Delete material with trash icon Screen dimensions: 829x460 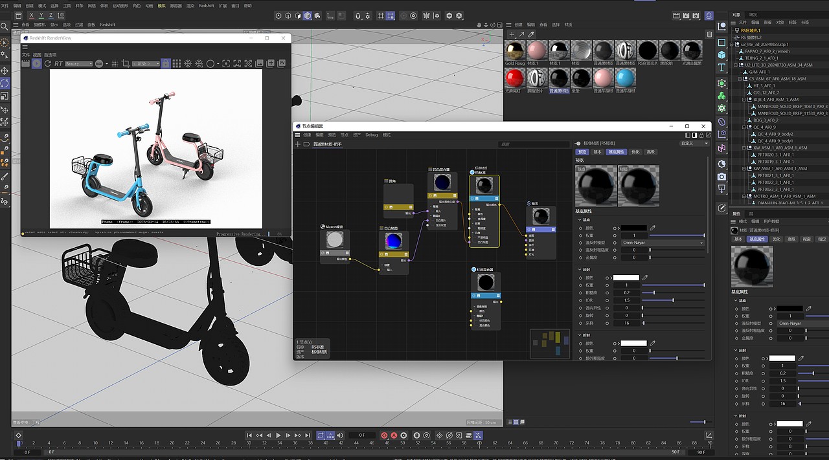(709, 34)
